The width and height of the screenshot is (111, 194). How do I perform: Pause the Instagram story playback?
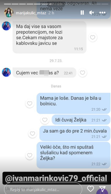coord(82,13)
